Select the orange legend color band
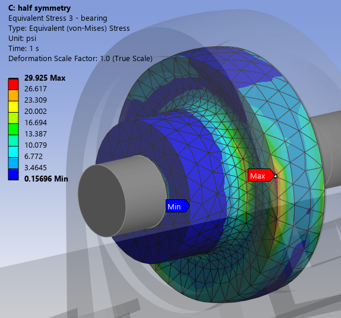The image size is (341, 318). (13, 95)
